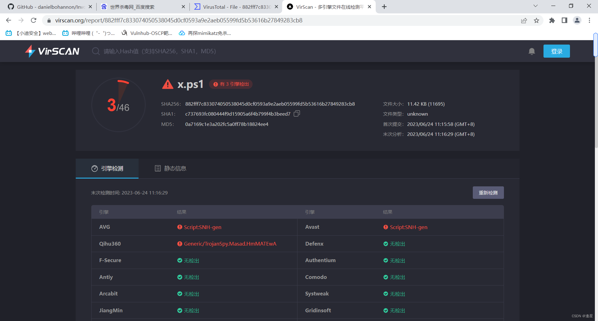
Task: Select the 静态信息 tab
Action: [170, 168]
